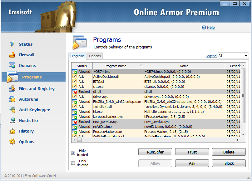Select Programs section in sidebar
The width and height of the screenshot is (252, 181).
click(34, 77)
